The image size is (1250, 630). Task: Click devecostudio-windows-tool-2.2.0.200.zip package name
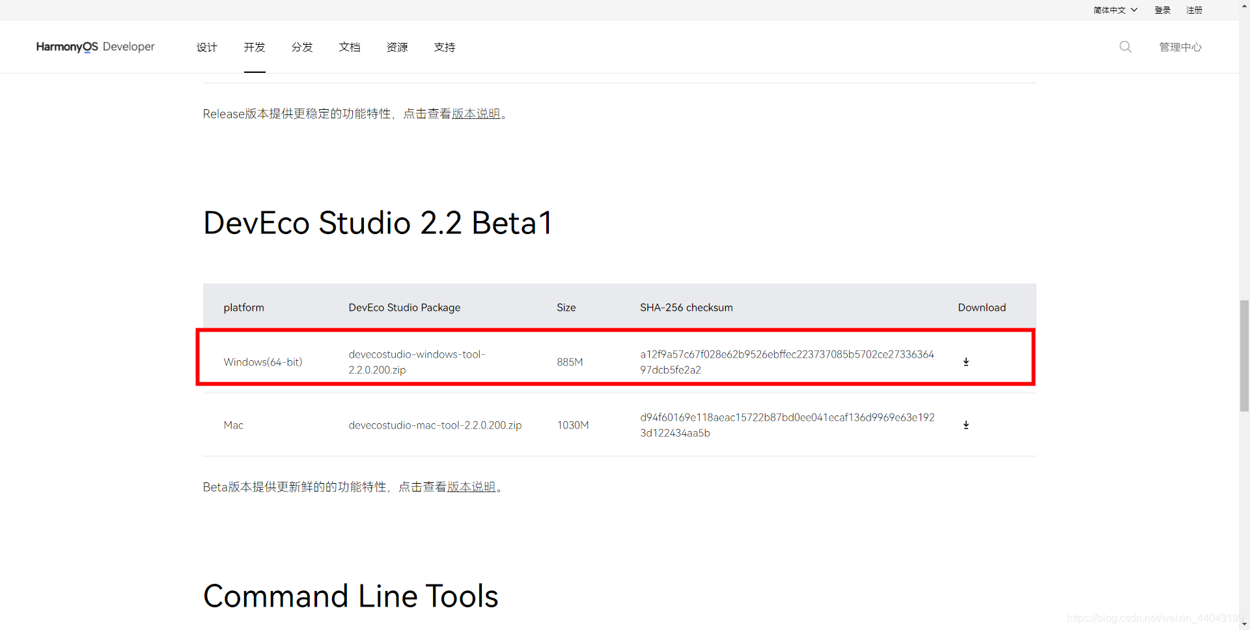pyautogui.click(x=417, y=362)
